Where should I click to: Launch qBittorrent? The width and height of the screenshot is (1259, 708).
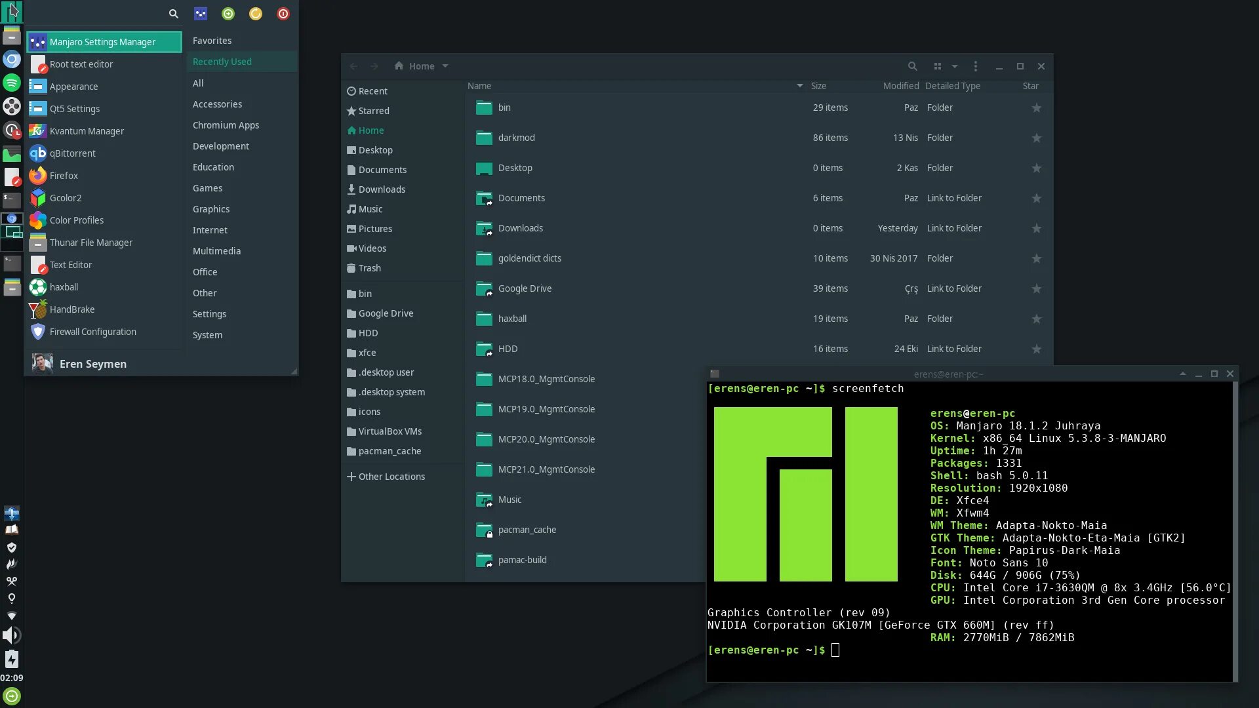click(x=104, y=153)
